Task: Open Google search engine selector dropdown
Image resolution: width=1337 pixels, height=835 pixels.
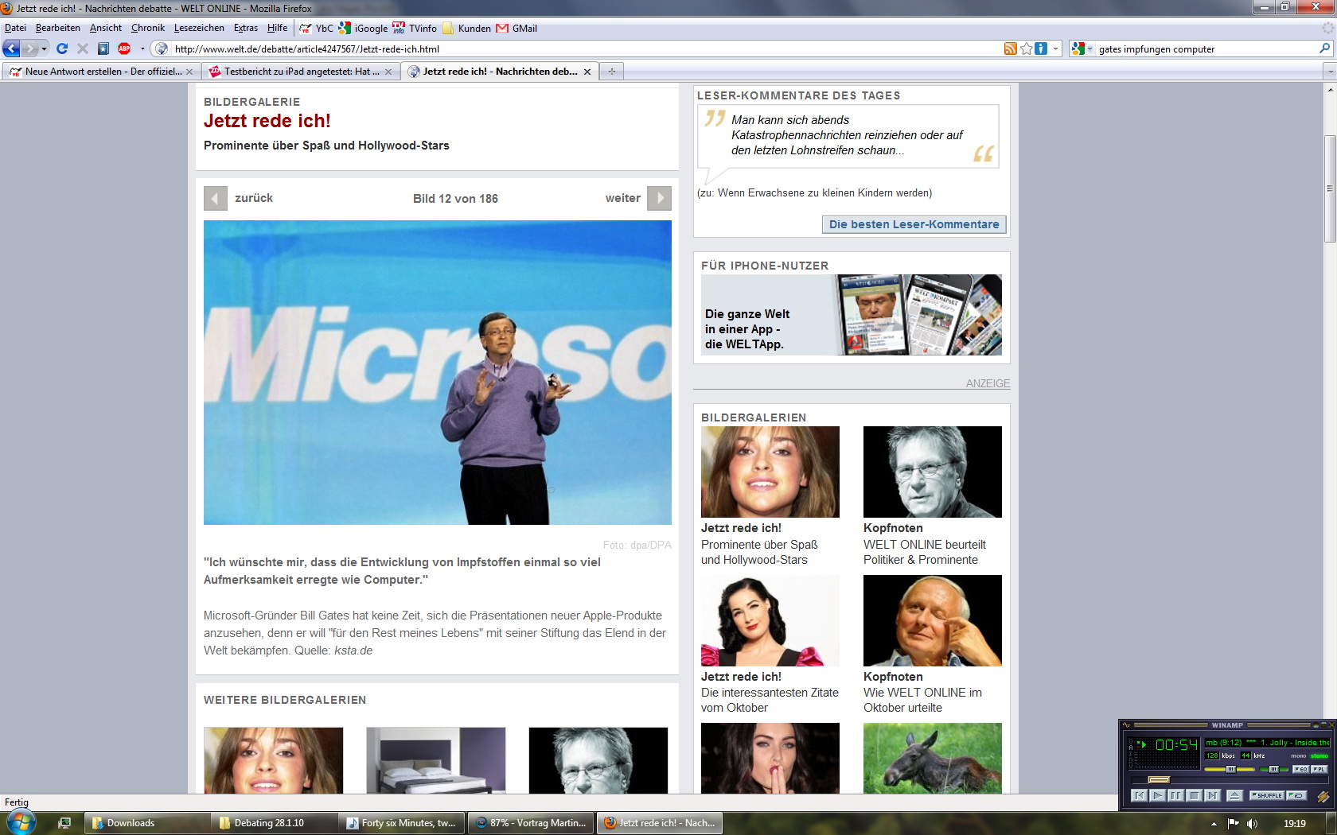Action: (x=1089, y=49)
